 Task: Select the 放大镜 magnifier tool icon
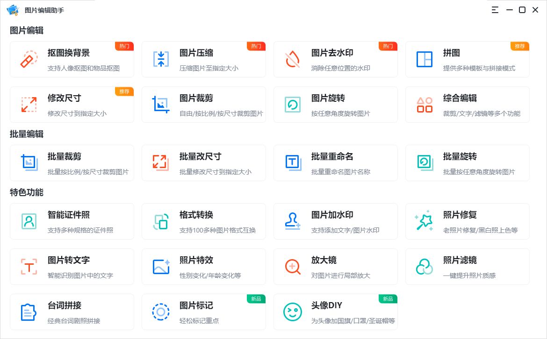tap(292, 266)
